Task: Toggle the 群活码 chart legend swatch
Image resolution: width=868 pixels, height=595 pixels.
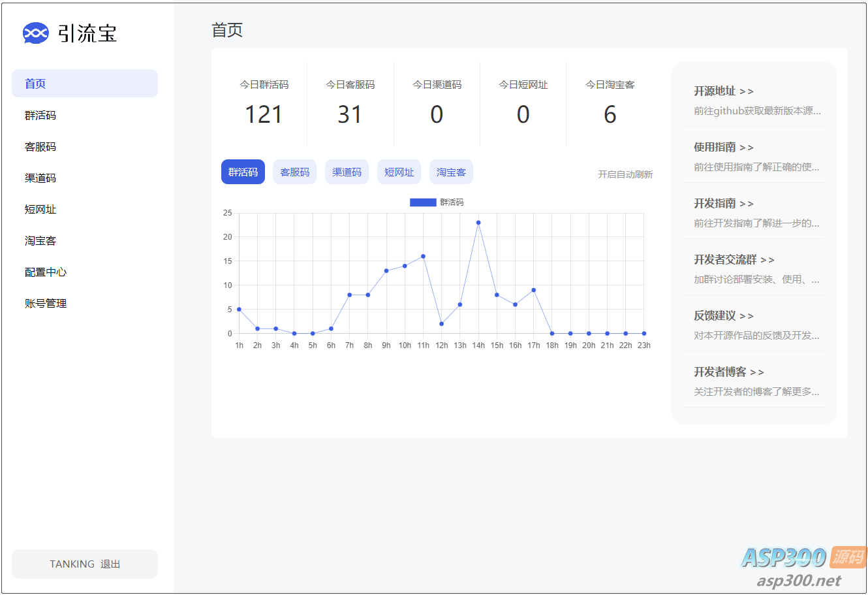Action: (x=422, y=202)
